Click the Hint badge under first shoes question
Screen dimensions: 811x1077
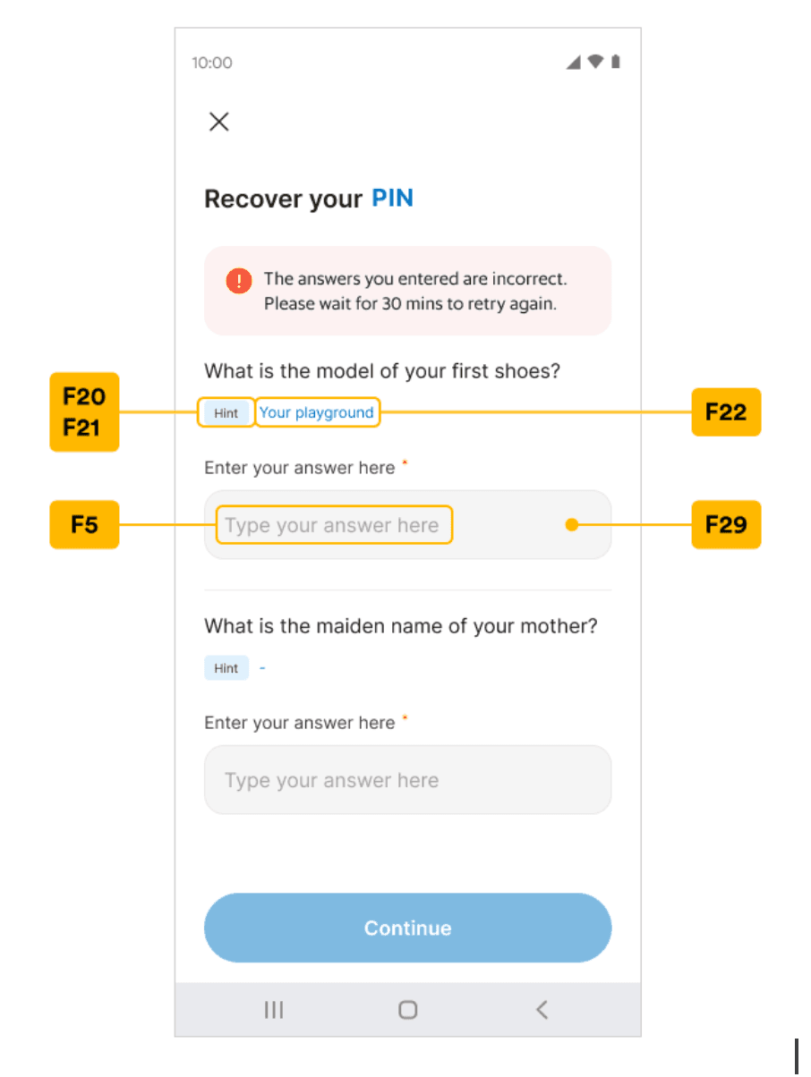[x=226, y=413]
